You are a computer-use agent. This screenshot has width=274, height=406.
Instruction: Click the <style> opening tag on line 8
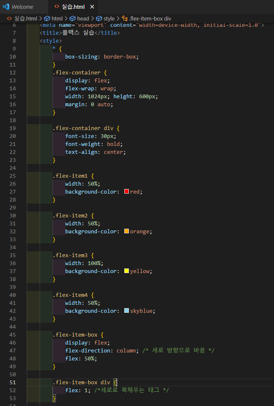(50, 41)
